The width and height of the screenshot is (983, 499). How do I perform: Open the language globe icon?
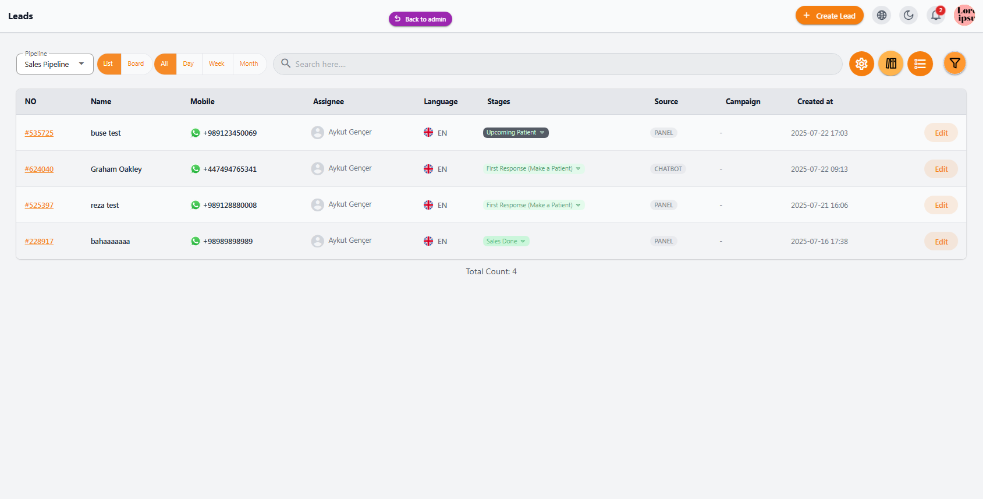pos(882,16)
